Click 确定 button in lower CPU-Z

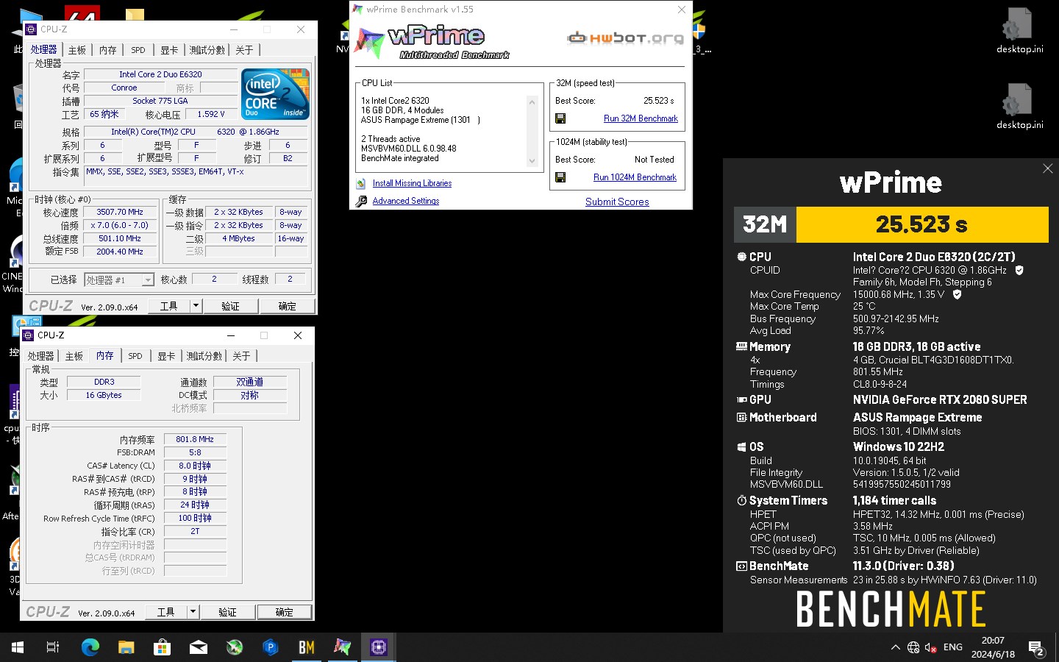tap(284, 612)
